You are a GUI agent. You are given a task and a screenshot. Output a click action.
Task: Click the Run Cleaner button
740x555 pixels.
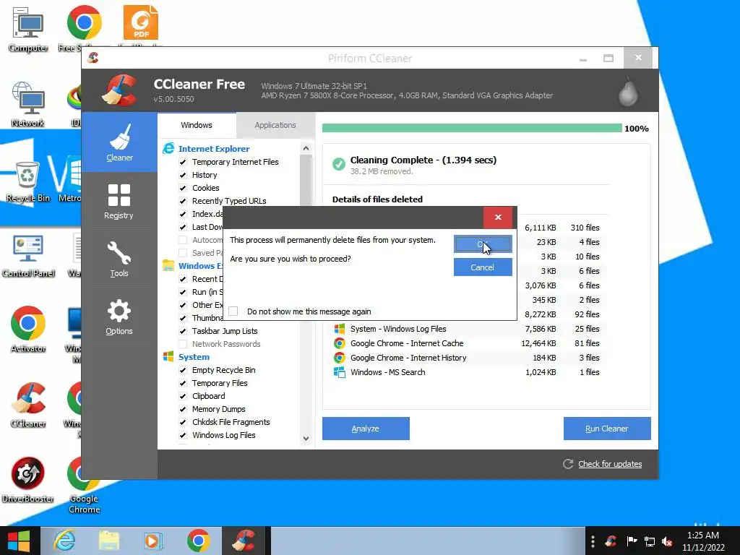click(x=607, y=429)
